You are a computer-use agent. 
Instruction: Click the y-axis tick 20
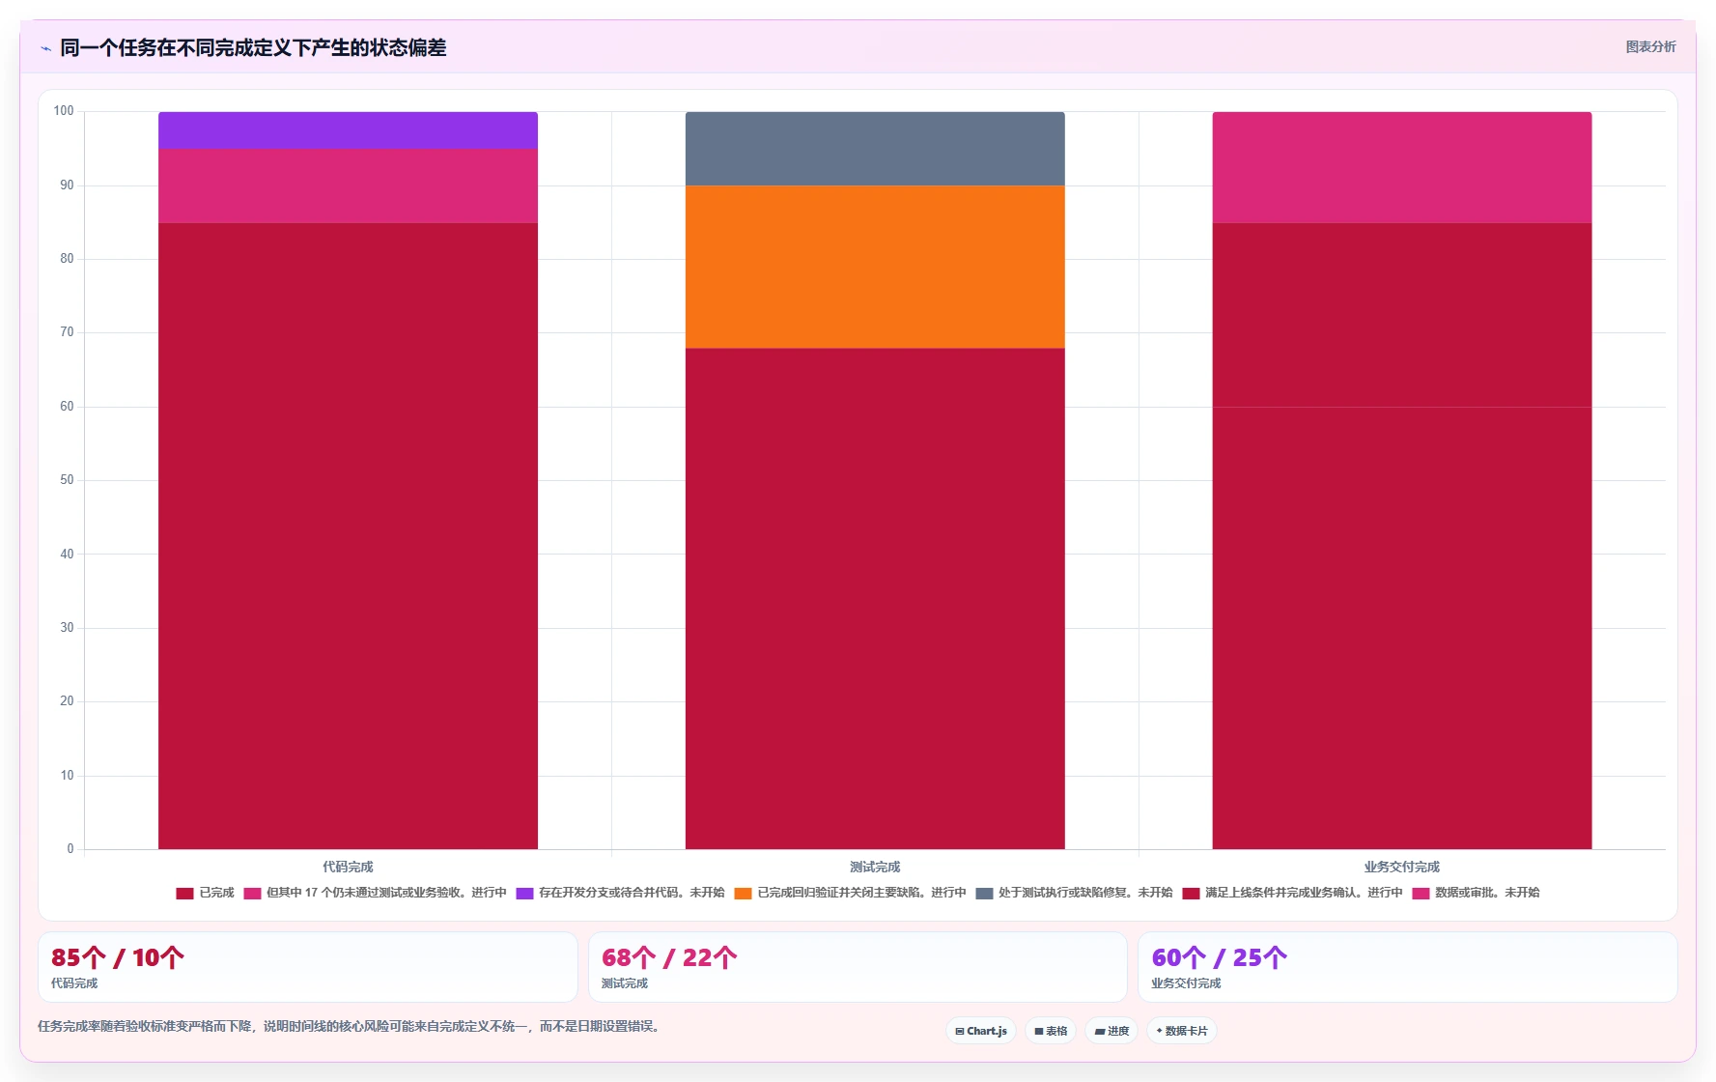tap(67, 701)
